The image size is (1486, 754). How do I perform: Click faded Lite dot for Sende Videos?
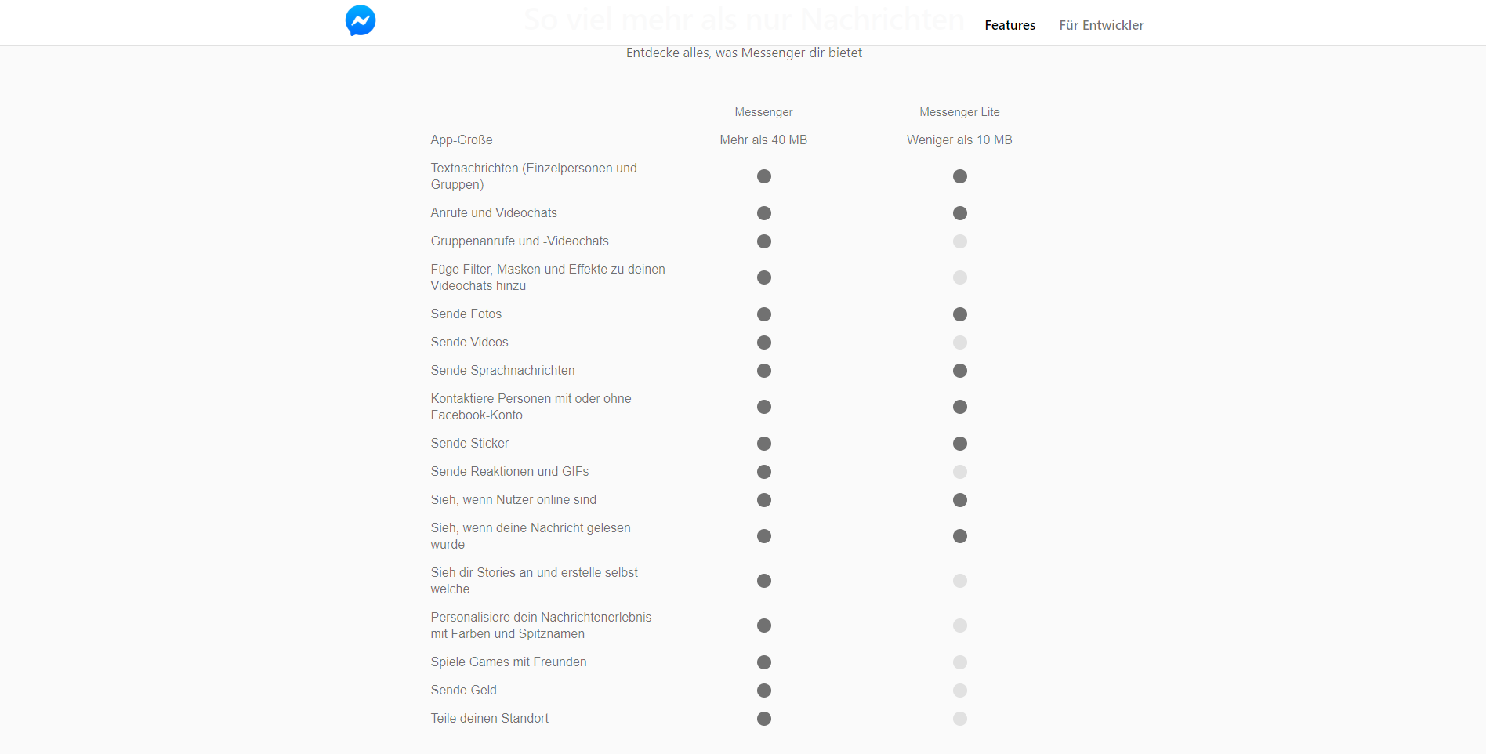[x=960, y=343]
